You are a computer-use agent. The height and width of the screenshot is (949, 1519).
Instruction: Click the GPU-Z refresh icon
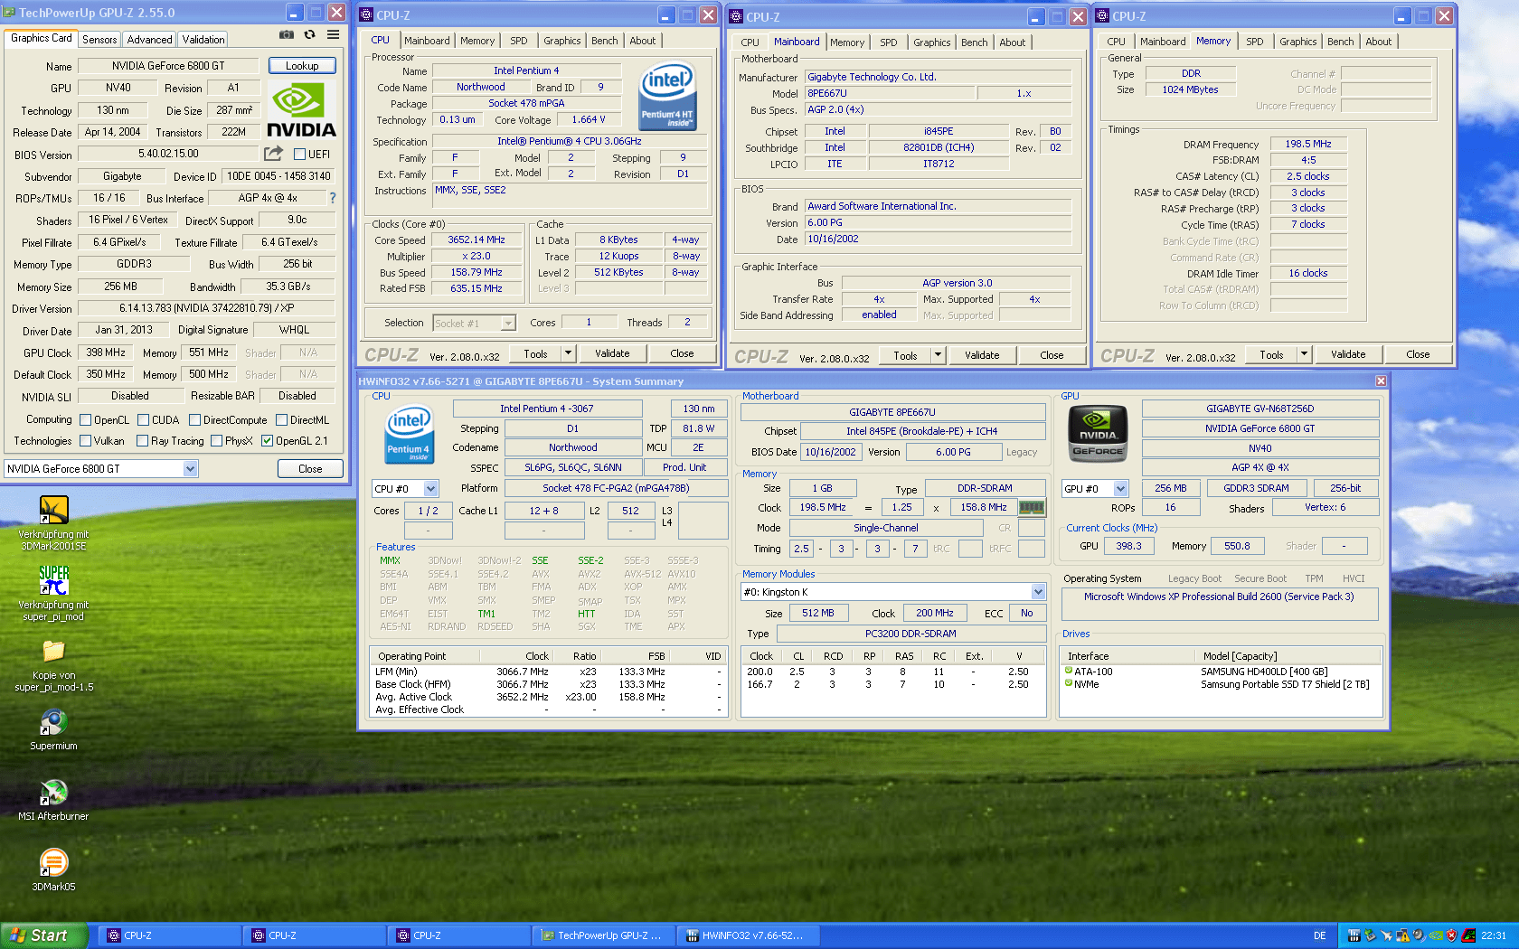(309, 35)
